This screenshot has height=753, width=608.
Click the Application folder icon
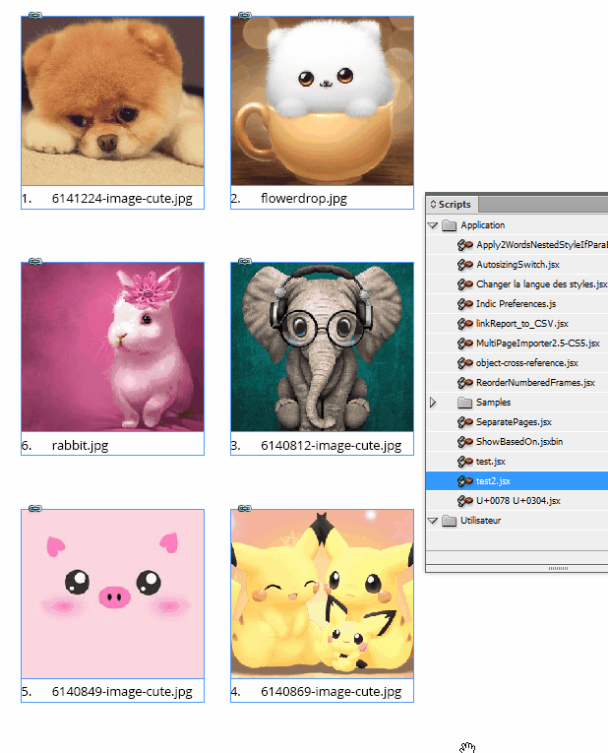click(x=450, y=225)
